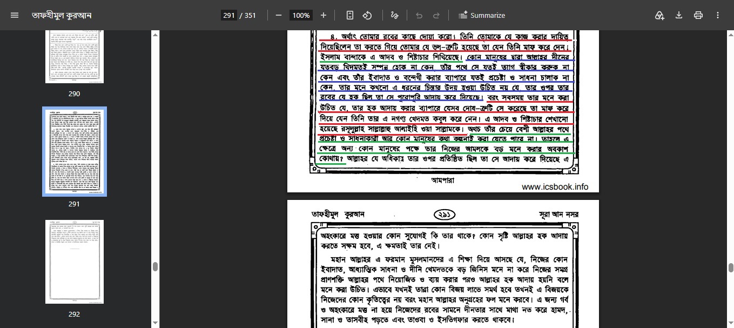Save the PDF to Drive
Image resolution: width=734 pixels, height=328 pixels.
click(659, 15)
